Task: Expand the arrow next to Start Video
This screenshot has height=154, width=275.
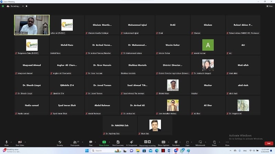Action: coord(25,142)
